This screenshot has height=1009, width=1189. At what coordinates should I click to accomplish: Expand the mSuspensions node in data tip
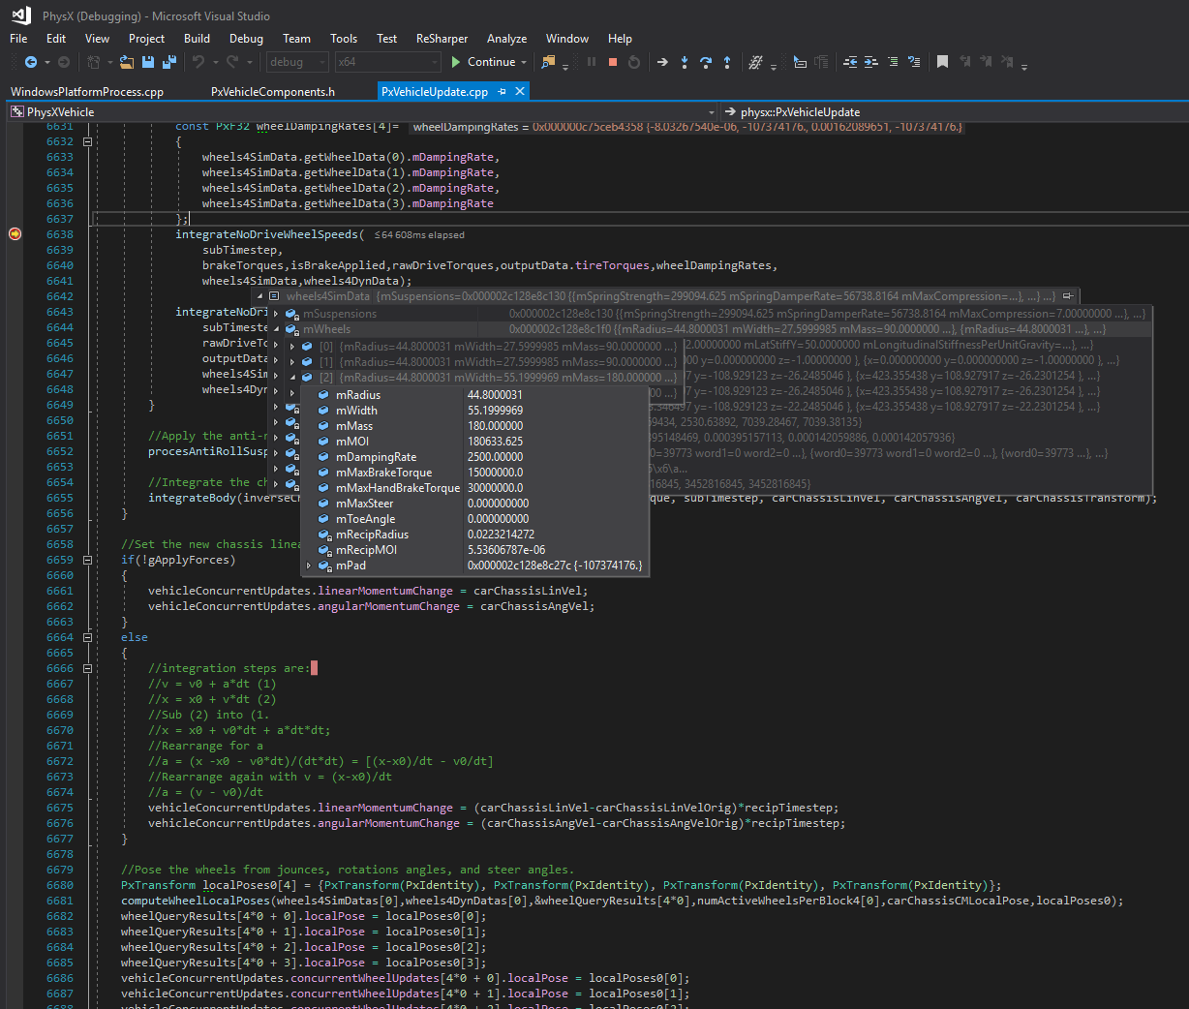coord(276,314)
